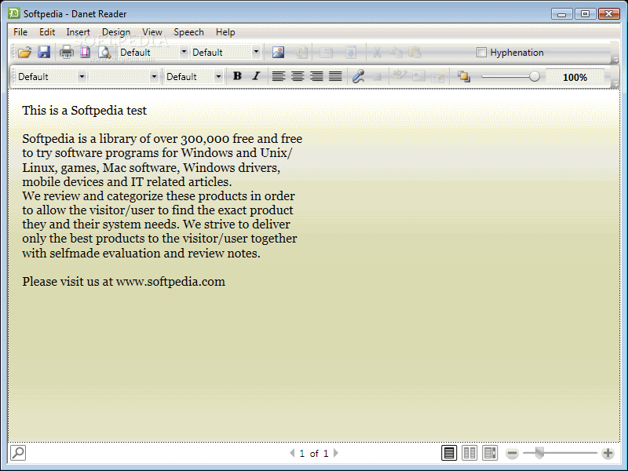
Task: Open the Speech menu
Action: [x=188, y=32]
